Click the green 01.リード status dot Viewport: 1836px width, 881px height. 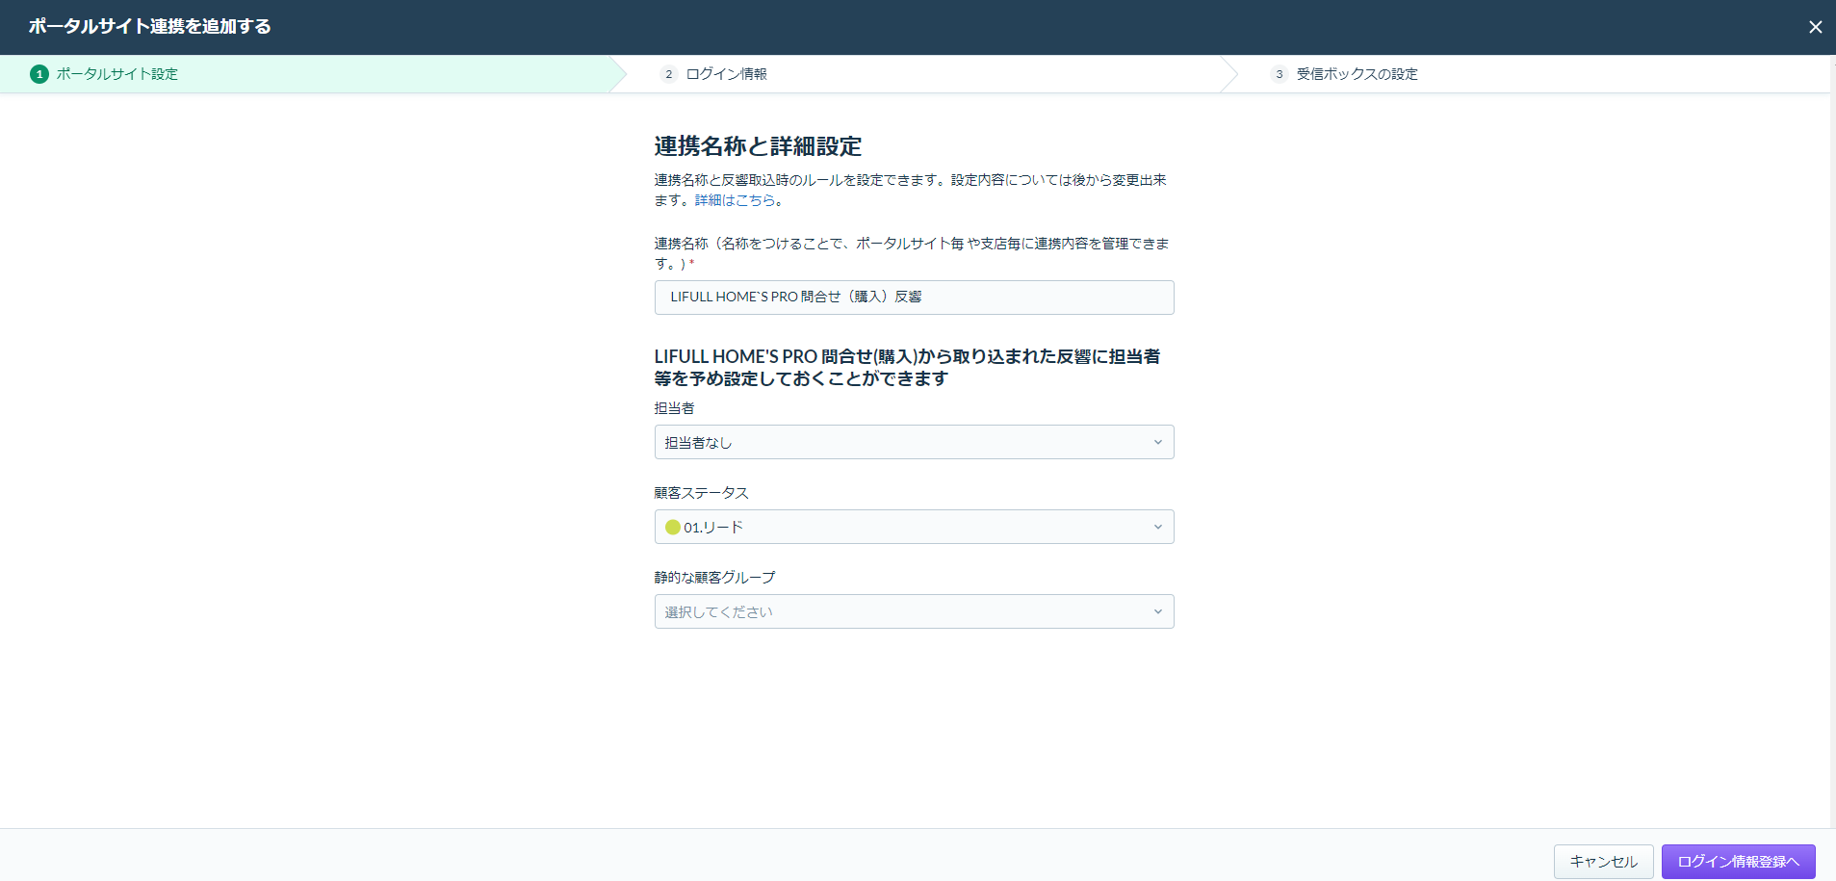click(673, 527)
